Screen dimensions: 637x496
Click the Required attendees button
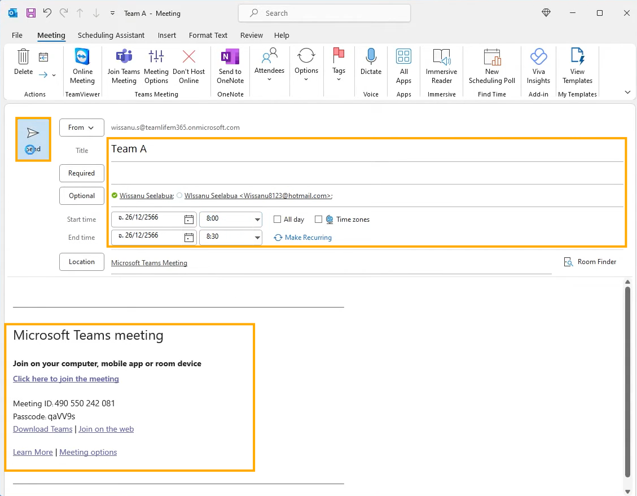coord(82,173)
